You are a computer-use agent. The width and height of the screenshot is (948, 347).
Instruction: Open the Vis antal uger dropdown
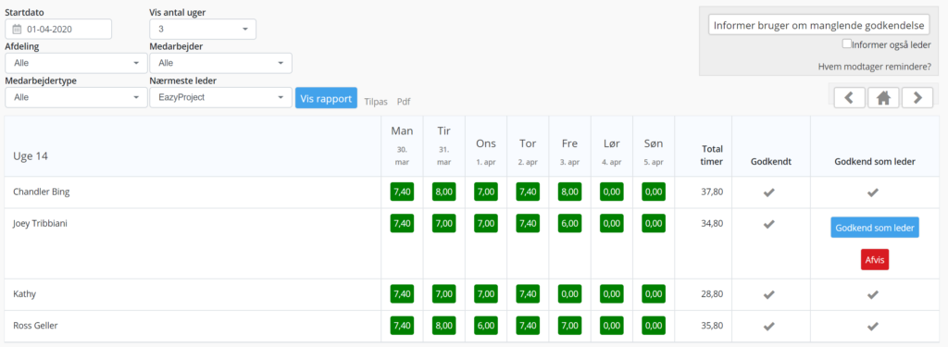click(x=203, y=29)
